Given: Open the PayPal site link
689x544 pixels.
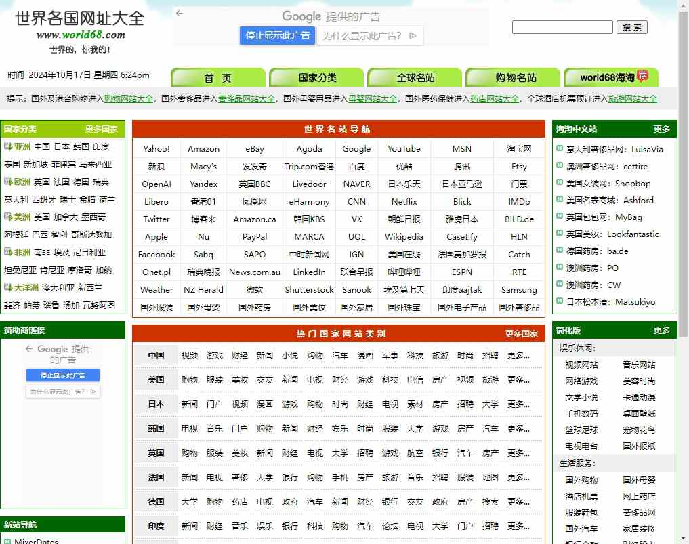Looking at the screenshot, I should [255, 237].
